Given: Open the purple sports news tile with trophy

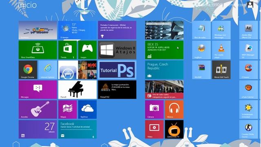Looking at the screenshot, I should pos(117,30).
